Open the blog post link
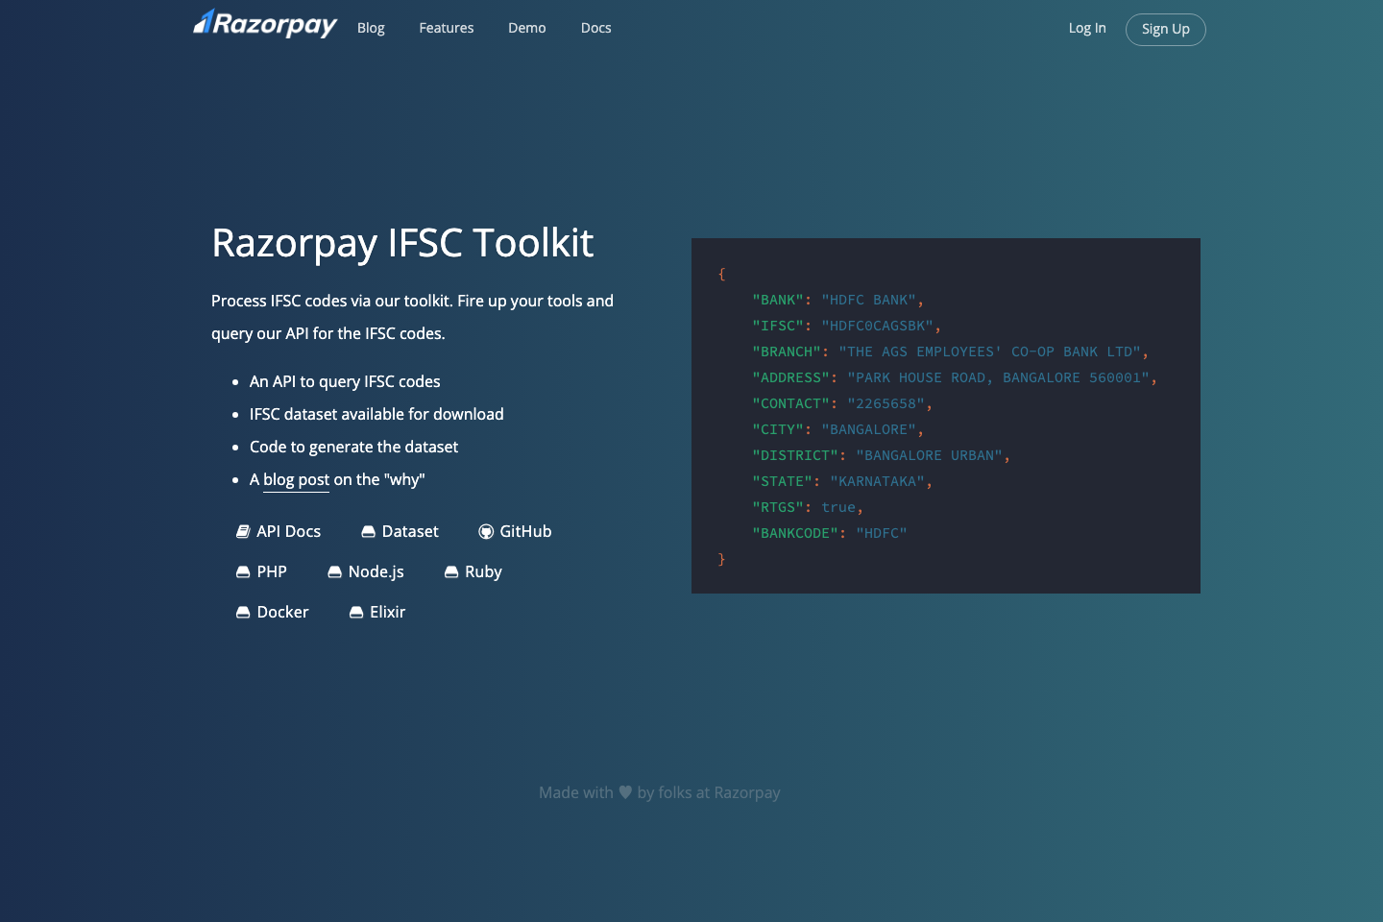The image size is (1383, 922). [295, 479]
